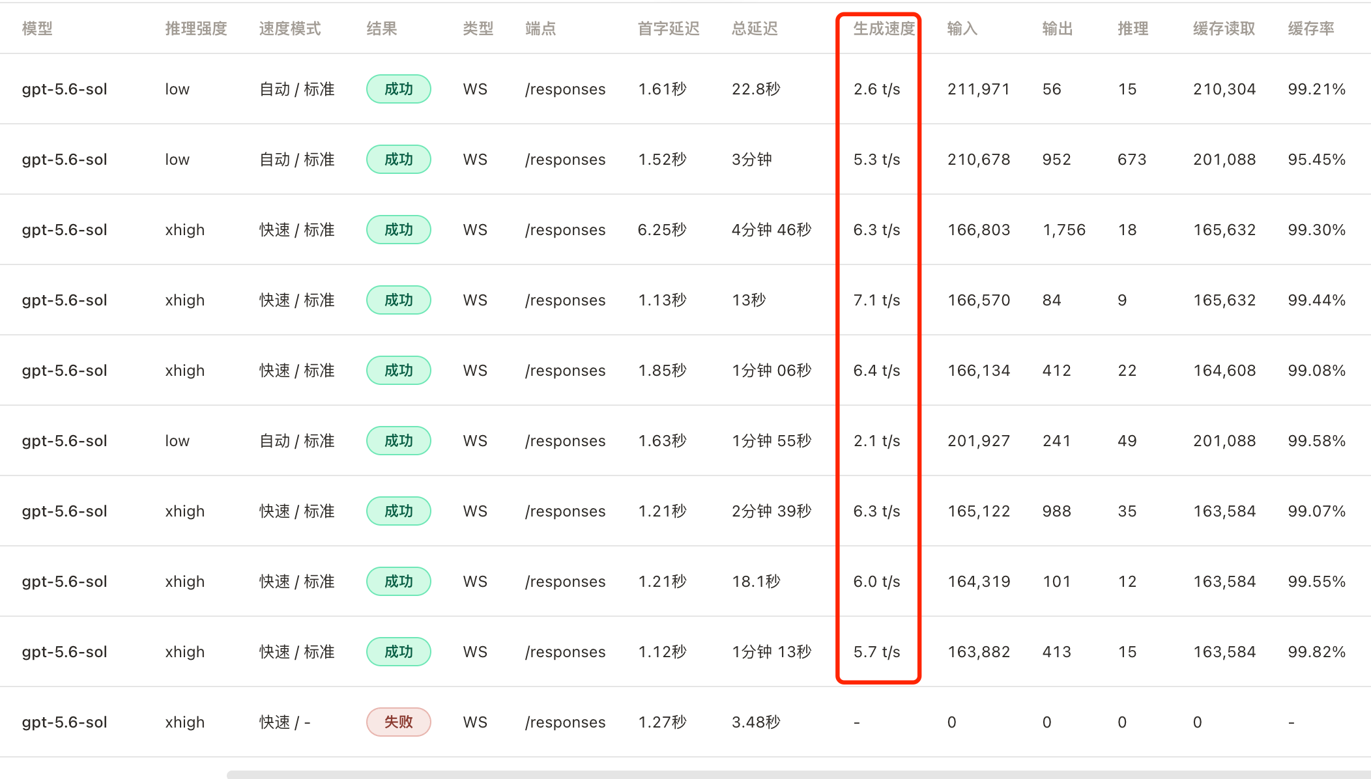This screenshot has height=779, width=1371.
Task: Click the reasoning value 673
Action: (1132, 160)
